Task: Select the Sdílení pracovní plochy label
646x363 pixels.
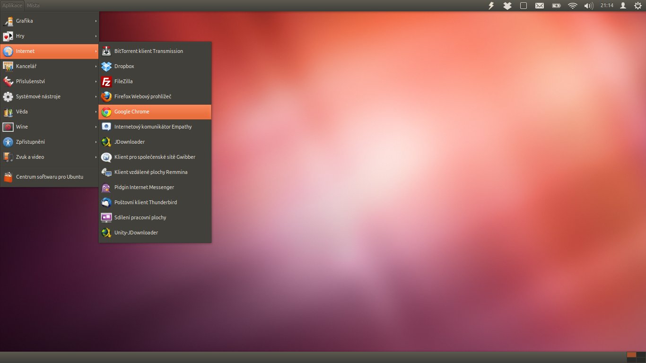Action: [x=140, y=217]
